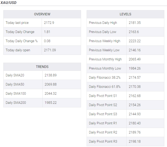This screenshot has height=147, width=167.
Task: Select the TRENDS table header
Action: [x=42, y=67]
